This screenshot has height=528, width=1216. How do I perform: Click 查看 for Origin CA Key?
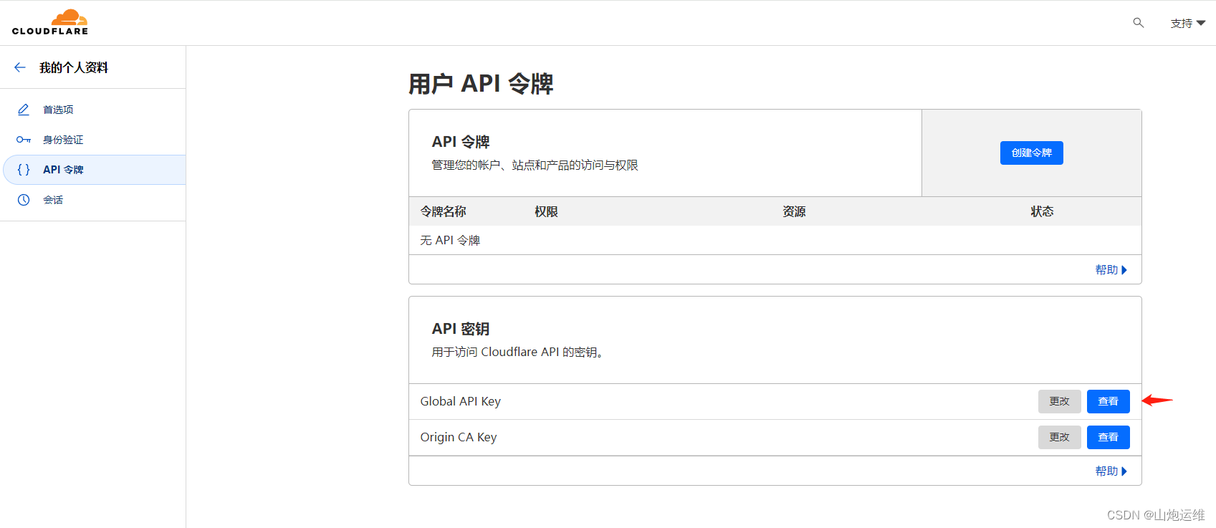(1108, 437)
